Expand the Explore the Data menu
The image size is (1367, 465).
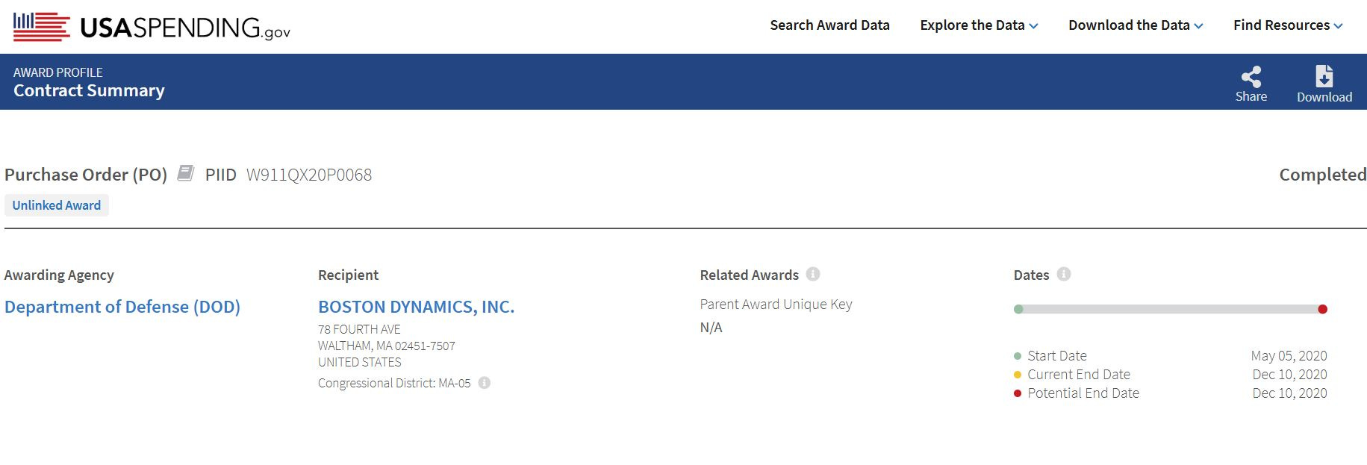pyautogui.click(x=979, y=25)
